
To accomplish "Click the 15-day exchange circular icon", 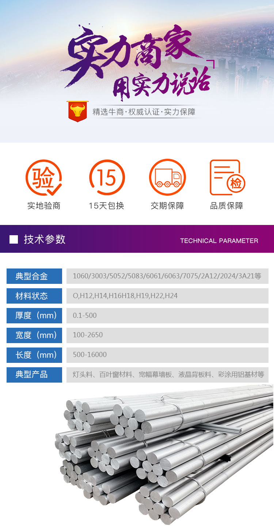I will coord(107,177).
